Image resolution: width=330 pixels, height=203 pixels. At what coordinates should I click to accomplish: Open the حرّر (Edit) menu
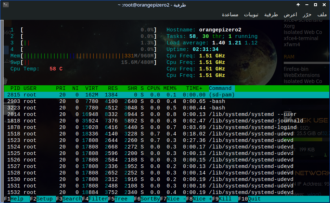point(307,15)
